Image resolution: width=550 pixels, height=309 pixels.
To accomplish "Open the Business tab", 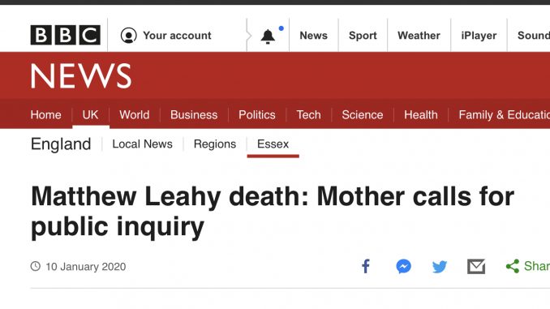I will point(194,114).
